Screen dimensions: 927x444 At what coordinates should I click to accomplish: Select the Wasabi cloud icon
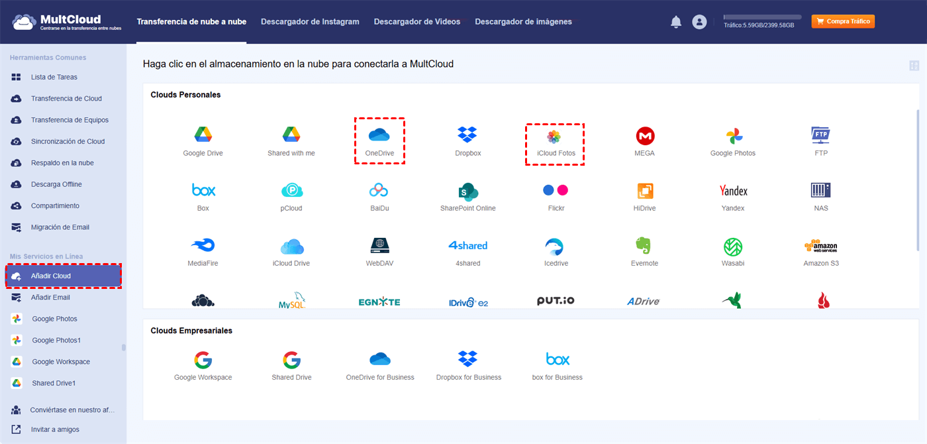point(733,247)
